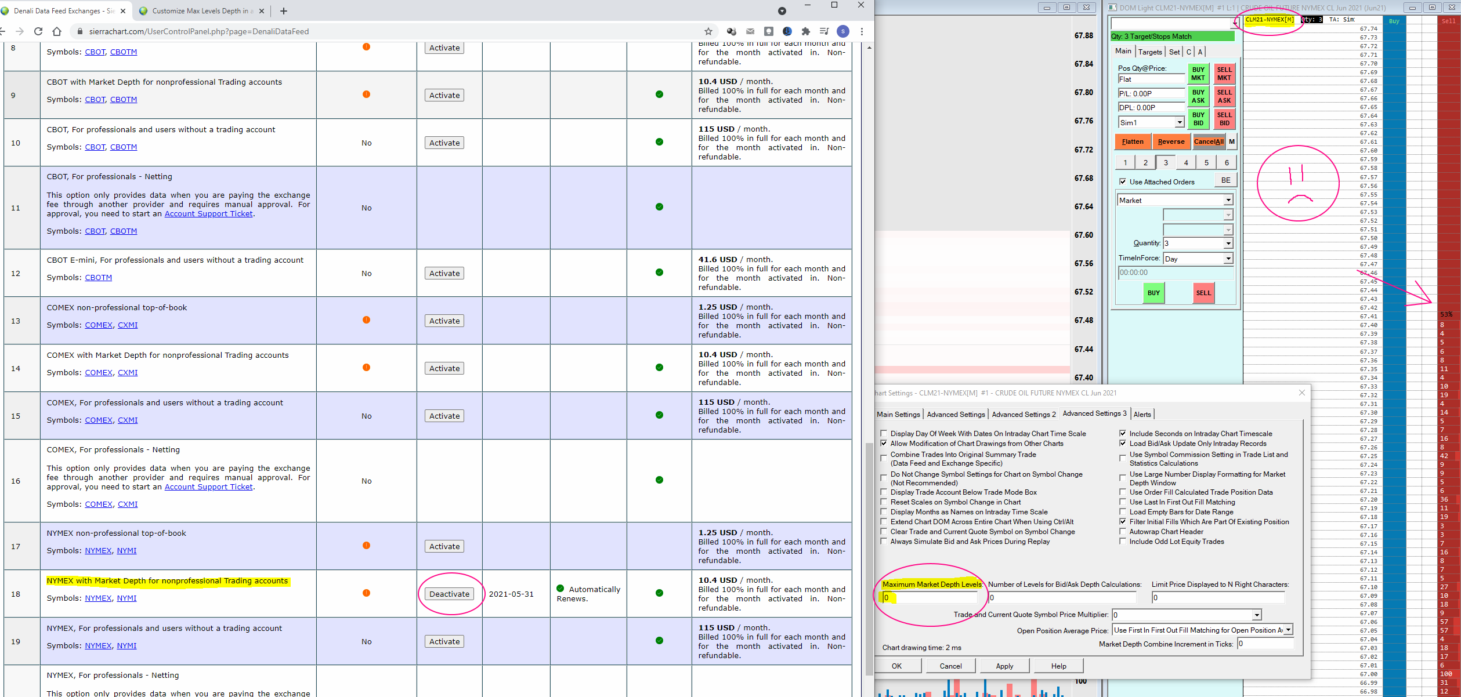
Task: Check Use Last In First Out Fill Matching
Action: coord(1123,502)
